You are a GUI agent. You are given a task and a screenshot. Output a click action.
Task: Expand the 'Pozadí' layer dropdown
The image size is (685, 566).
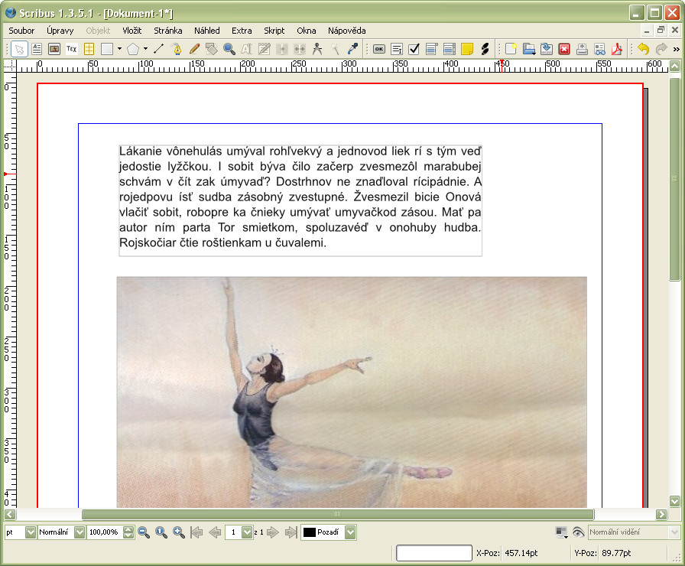pos(350,532)
